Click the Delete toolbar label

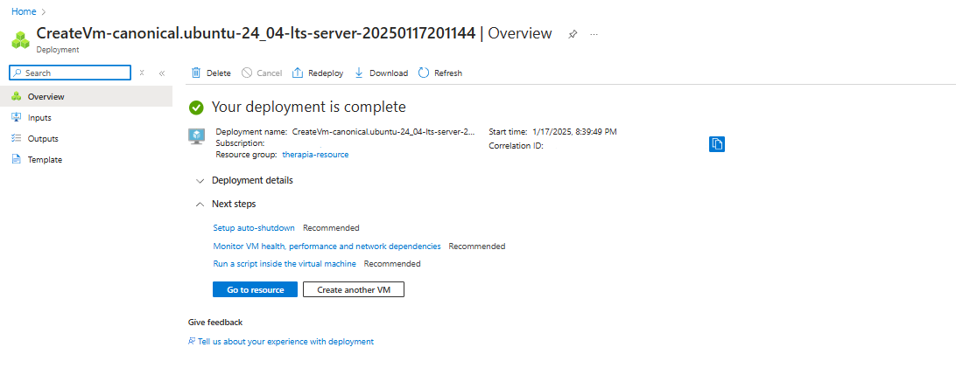tap(219, 73)
